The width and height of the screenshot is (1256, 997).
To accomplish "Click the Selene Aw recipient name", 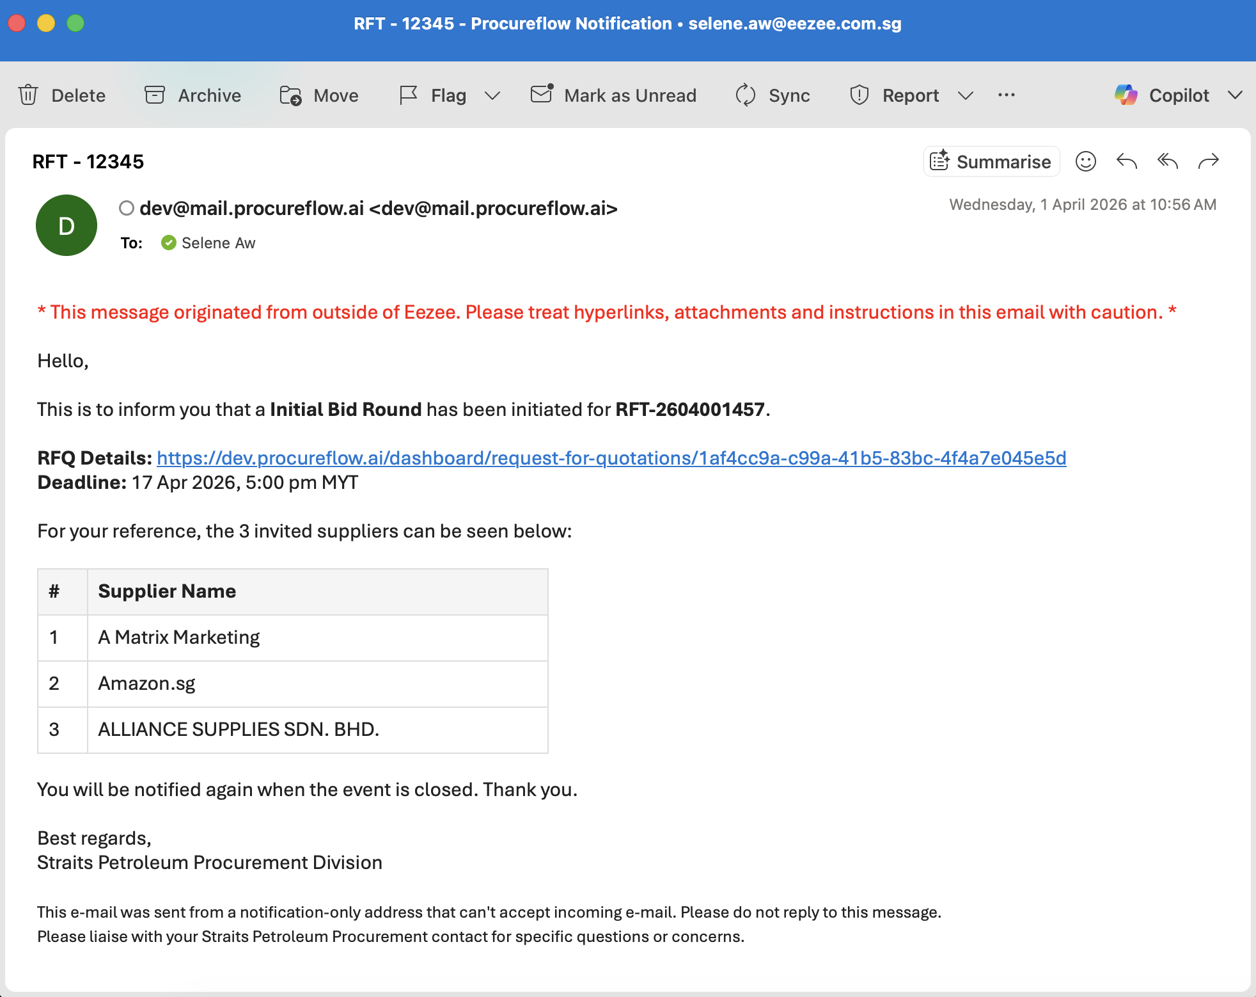I will (x=218, y=243).
